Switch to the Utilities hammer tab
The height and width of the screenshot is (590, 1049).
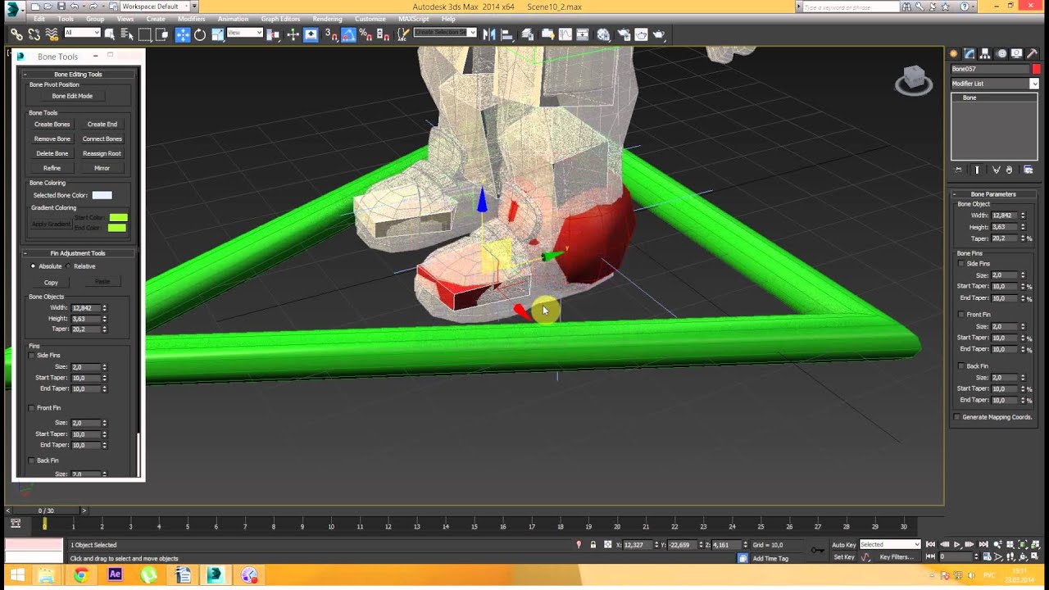click(x=1033, y=53)
